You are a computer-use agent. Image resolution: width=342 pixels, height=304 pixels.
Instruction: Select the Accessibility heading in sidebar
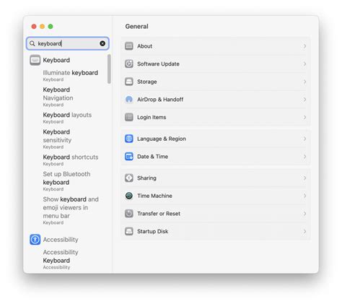(x=61, y=240)
